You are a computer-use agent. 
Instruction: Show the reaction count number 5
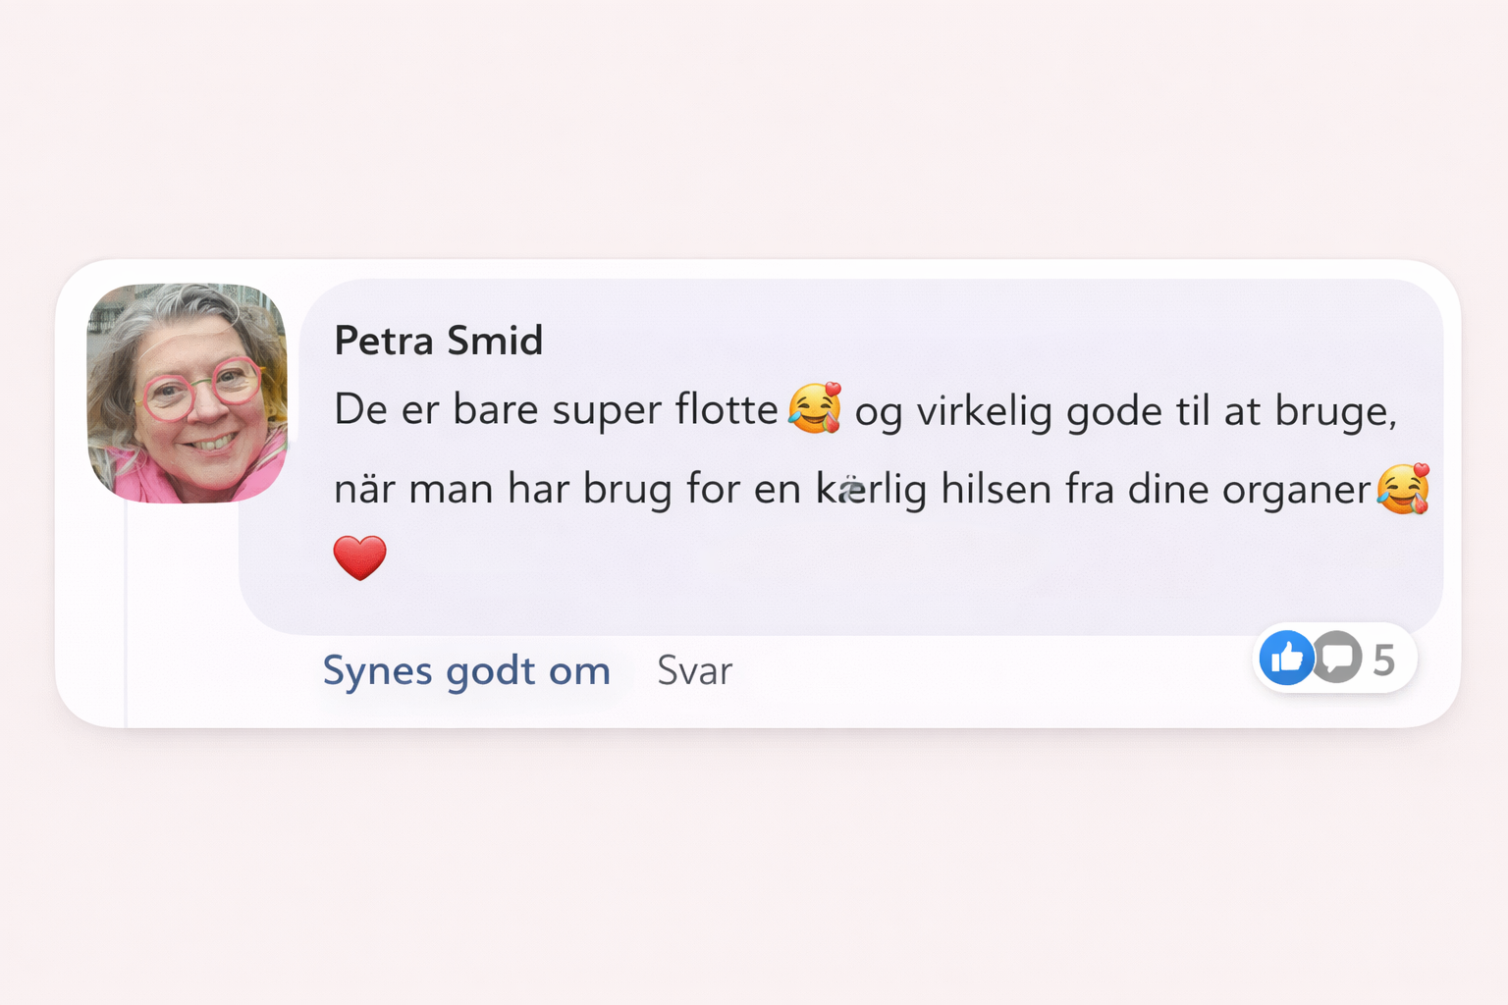[1383, 660]
